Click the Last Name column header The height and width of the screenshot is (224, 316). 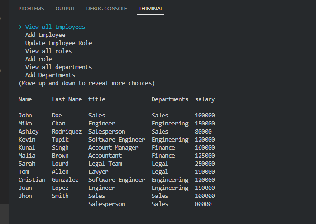pyautogui.click(x=67, y=99)
